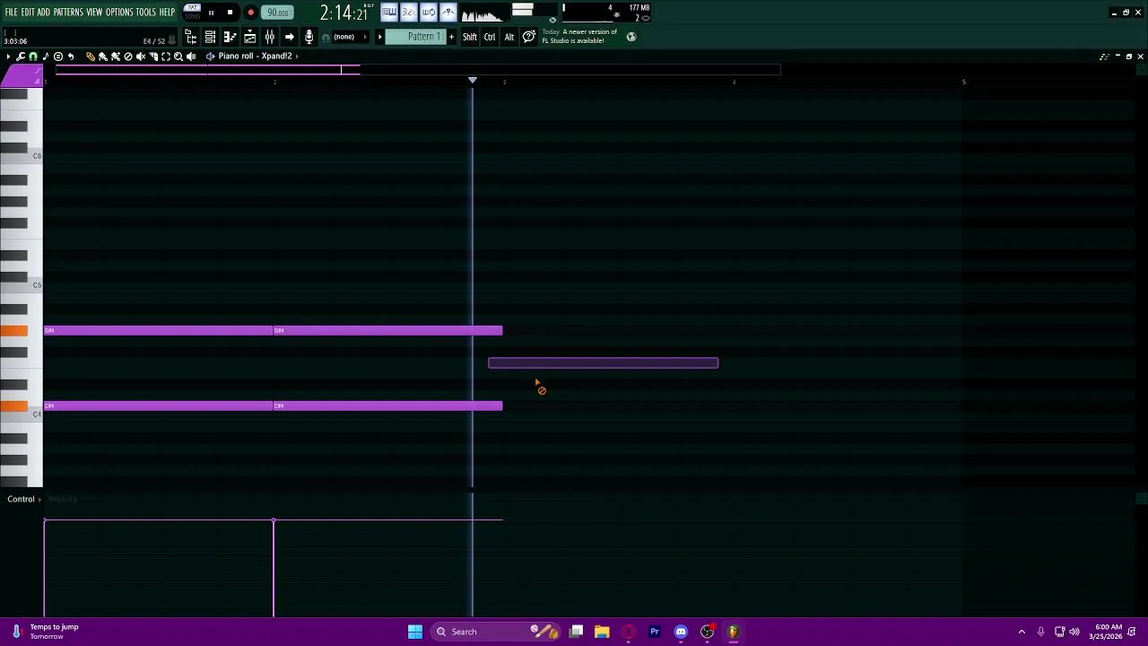Open Piano roll - Xpand!2 channel dropdown
Viewport: 1148px width, 646px height.
[255, 56]
